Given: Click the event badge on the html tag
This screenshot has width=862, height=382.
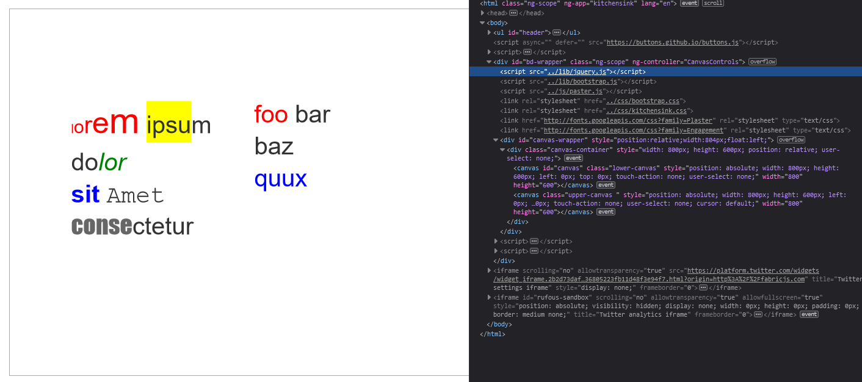Looking at the screenshot, I should click(x=690, y=3).
